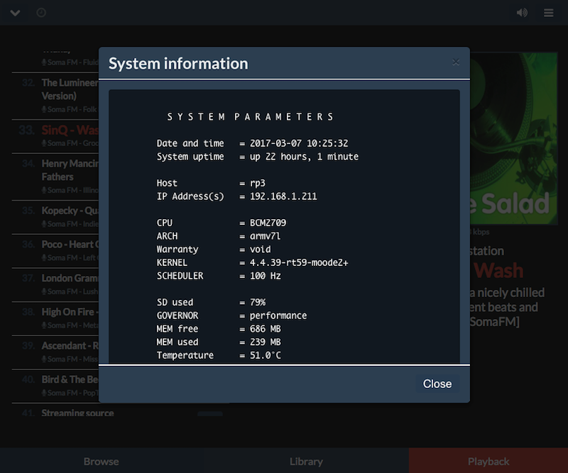Select playlist item 37 London Grammar
568x473 pixels.
55,284
